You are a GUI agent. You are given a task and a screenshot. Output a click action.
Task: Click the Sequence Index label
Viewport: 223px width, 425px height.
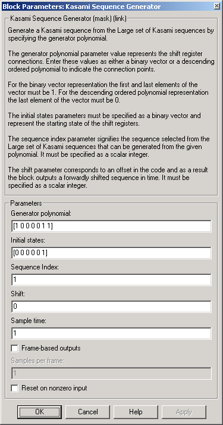pos(35,267)
